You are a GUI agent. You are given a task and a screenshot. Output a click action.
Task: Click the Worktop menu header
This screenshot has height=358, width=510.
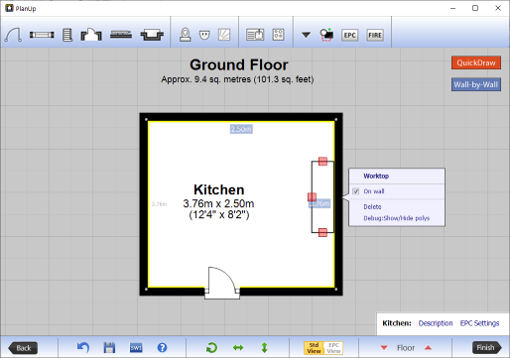[x=376, y=176]
